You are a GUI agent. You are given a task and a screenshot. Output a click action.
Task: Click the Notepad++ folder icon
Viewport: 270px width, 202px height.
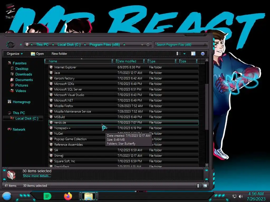tap(51, 128)
